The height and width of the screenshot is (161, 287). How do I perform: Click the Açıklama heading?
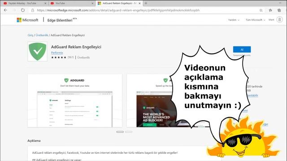(x=34, y=140)
